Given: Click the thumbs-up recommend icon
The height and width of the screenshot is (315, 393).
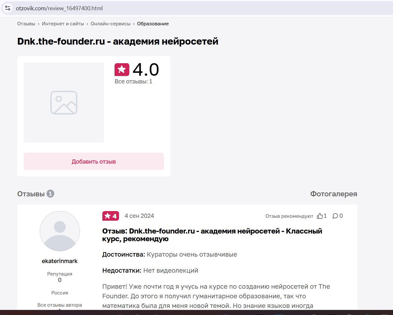Looking at the screenshot, I should (320, 216).
